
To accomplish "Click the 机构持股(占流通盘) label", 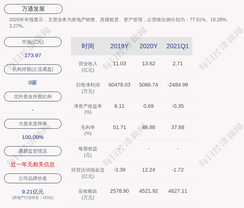I will [33, 69].
